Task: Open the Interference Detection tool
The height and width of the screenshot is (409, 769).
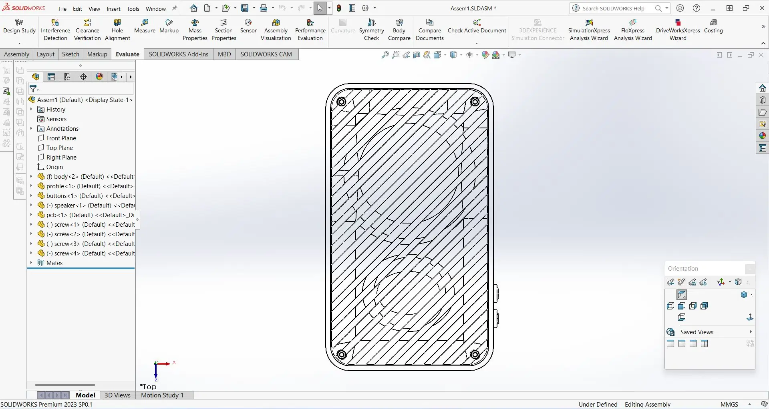Action: click(55, 30)
